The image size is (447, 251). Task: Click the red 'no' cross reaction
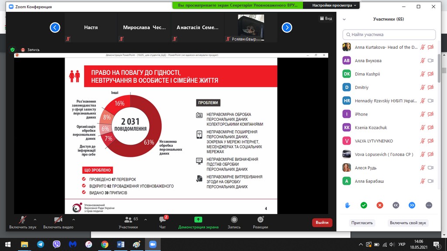pos(380,205)
